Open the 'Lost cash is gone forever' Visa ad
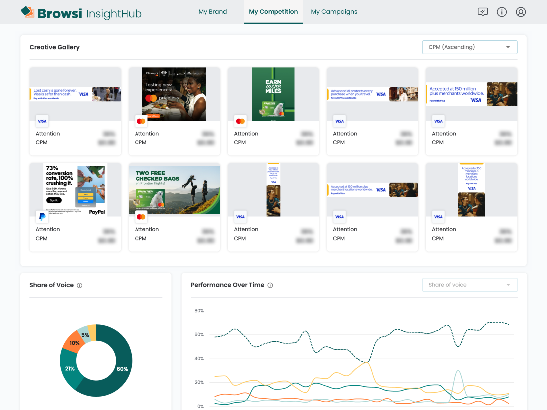547x410 pixels. (75, 94)
